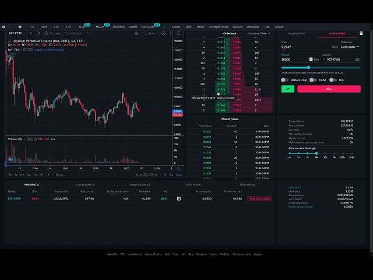Switch to Buy RAY-PERP tab
373x280 pixels.
coord(297,34)
